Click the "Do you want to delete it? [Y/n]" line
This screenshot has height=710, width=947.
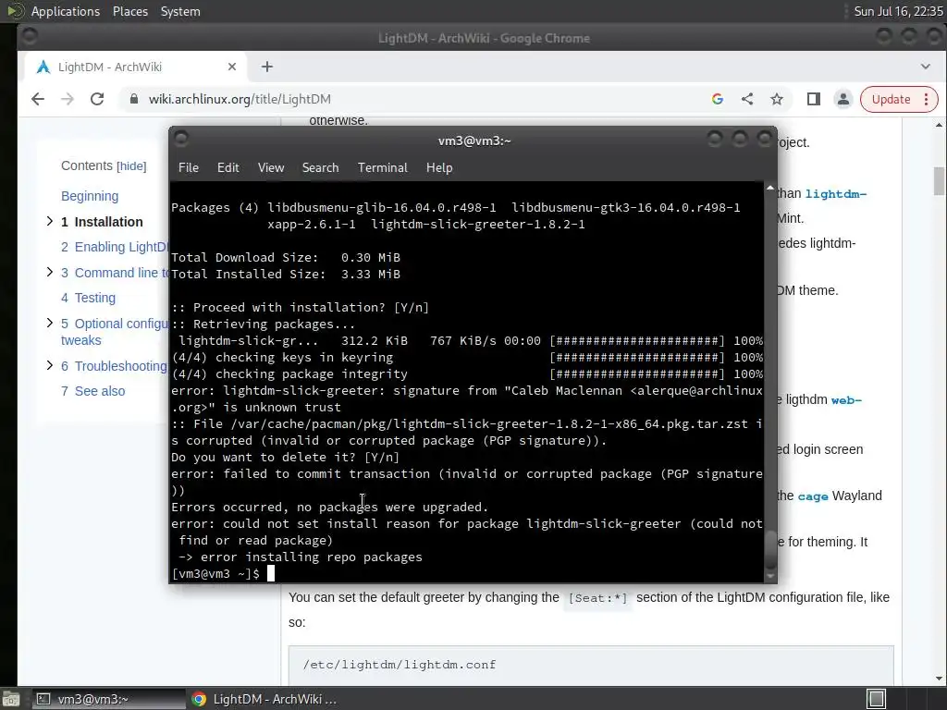(x=285, y=457)
